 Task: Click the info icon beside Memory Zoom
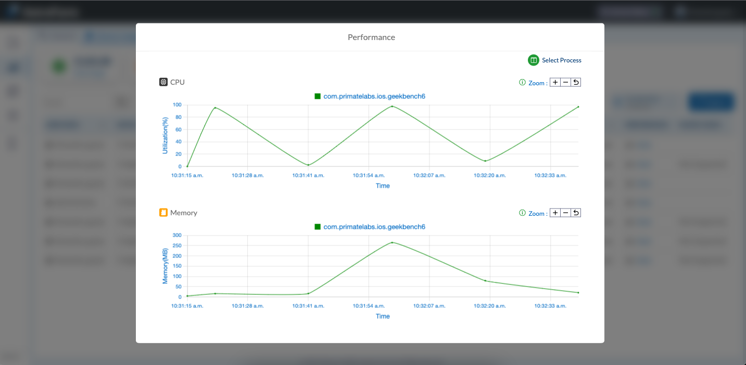tap(522, 213)
